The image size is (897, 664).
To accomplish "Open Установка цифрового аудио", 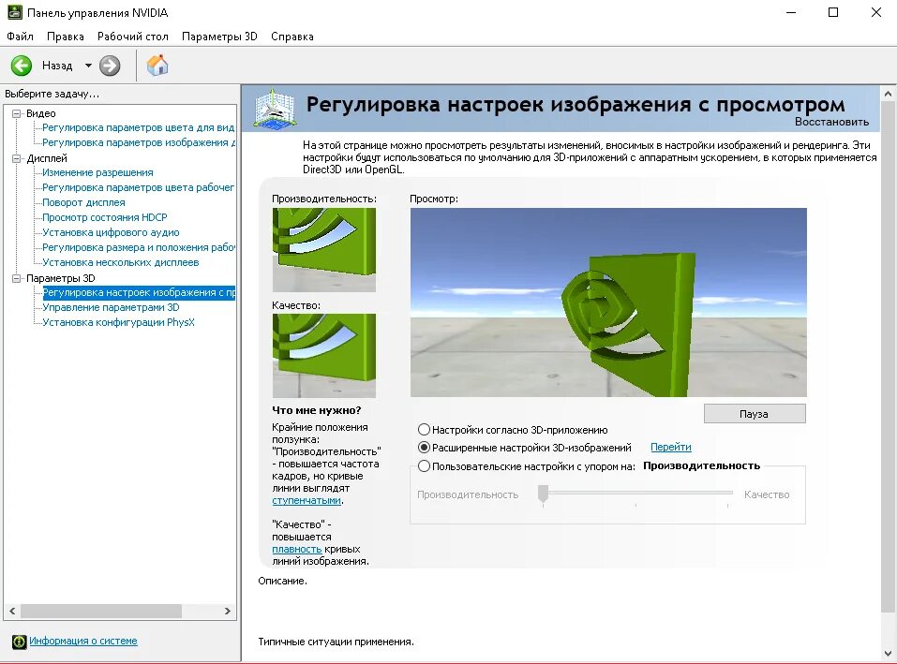I will coord(111,232).
